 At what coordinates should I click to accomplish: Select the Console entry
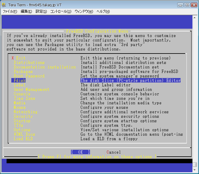[22, 94]
